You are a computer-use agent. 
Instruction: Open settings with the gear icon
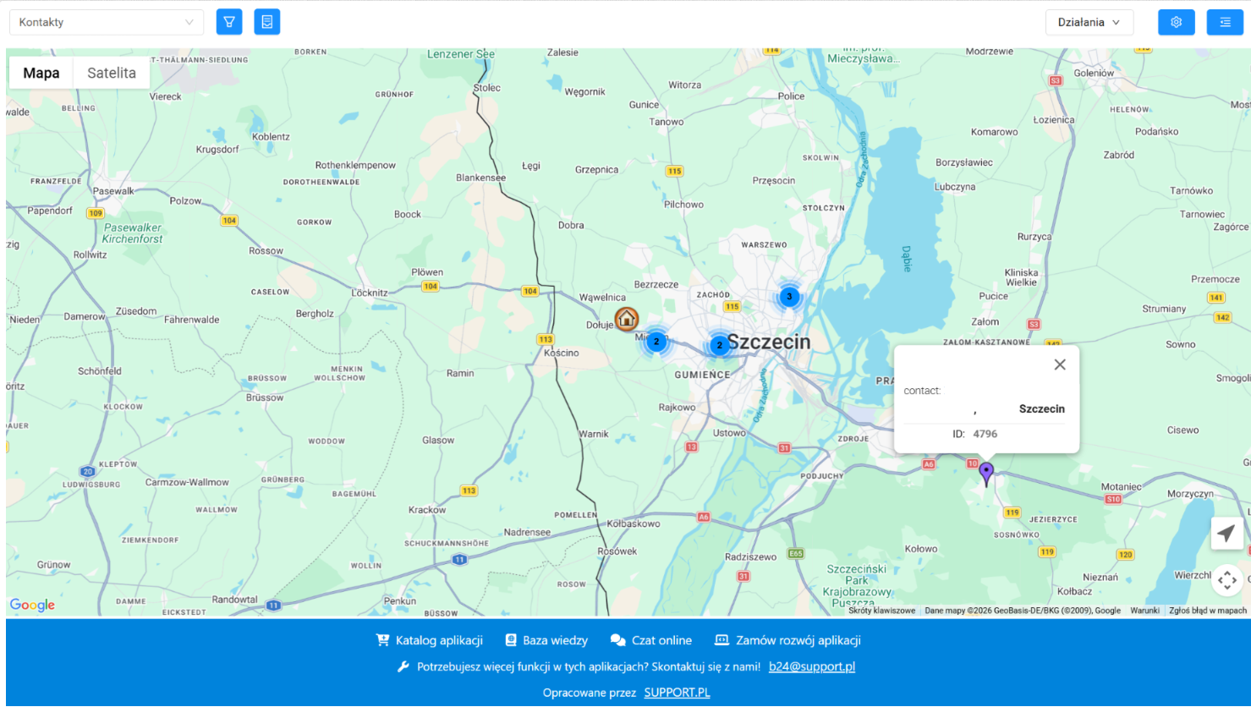pyautogui.click(x=1176, y=22)
